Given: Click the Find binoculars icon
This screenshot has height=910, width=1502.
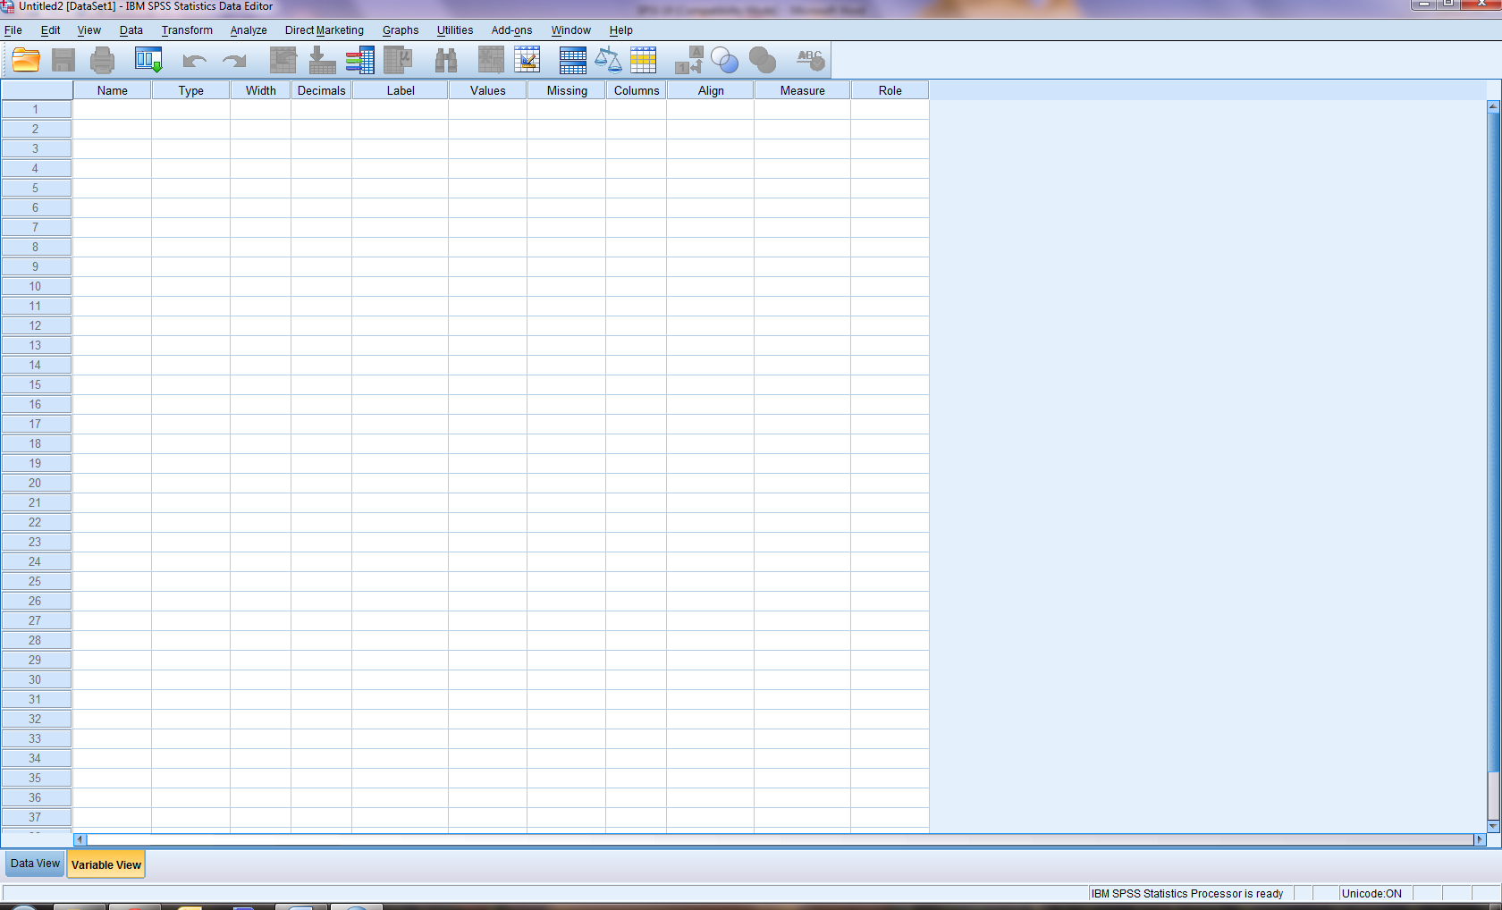Looking at the screenshot, I should pyautogui.click(x=446, y=60).
